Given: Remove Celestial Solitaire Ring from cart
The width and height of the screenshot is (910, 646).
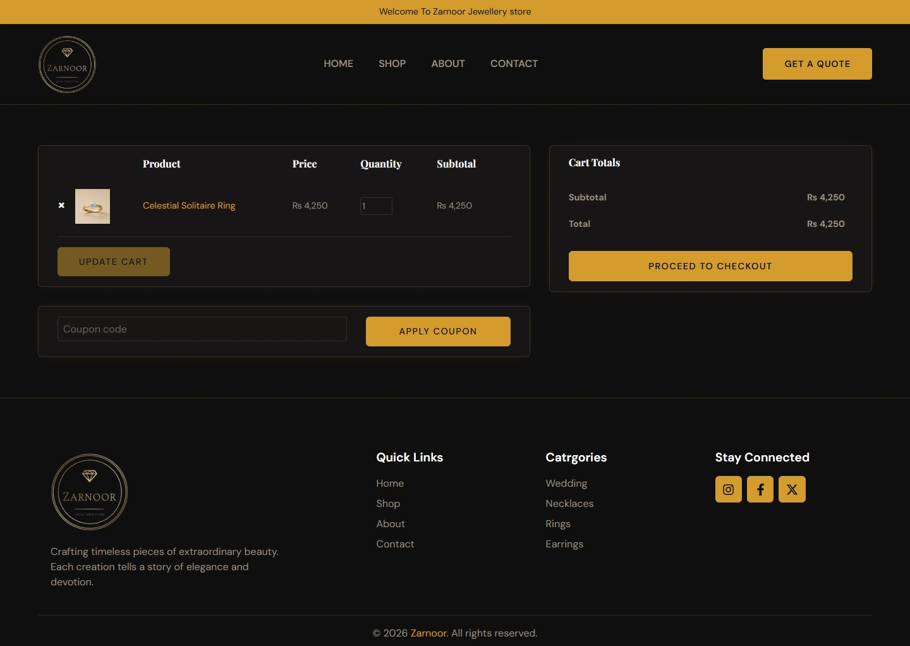Looking at the screenshot, I should (x=61, y=205).
